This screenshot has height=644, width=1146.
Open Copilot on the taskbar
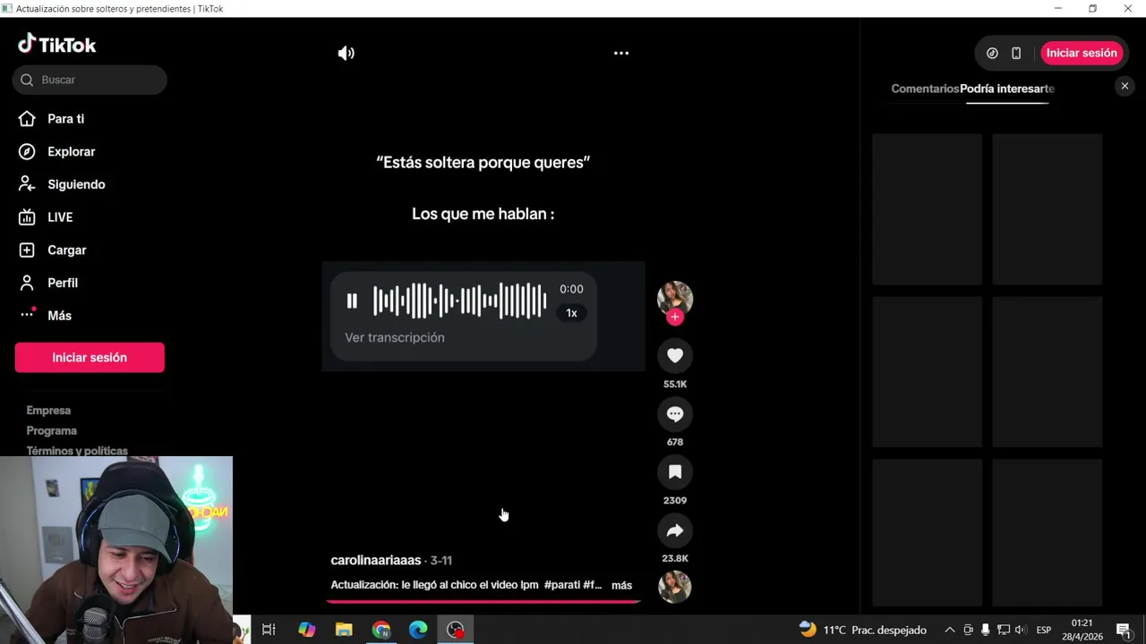[x=307, y=630]
